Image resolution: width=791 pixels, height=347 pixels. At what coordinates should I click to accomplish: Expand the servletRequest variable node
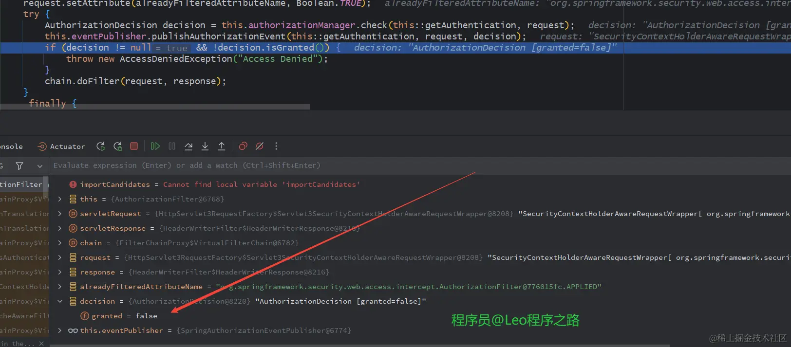[x=60, y=214]
